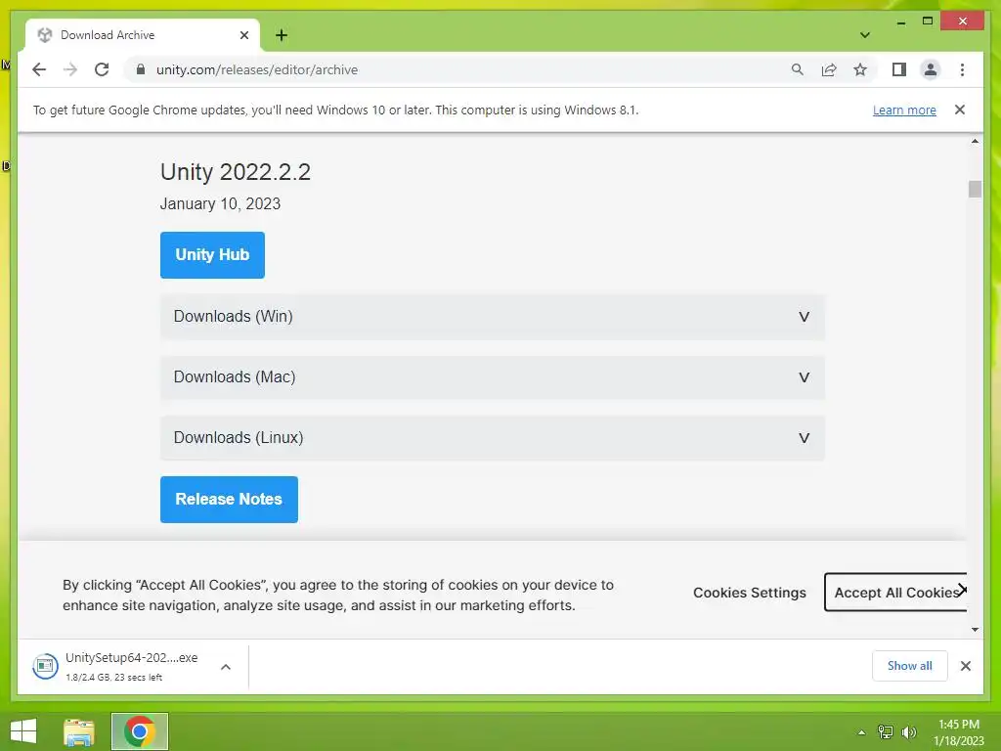Select the Download Archive tab
Image resolution: width=1001 pixels, height=751 pixels.
[143, 35]
